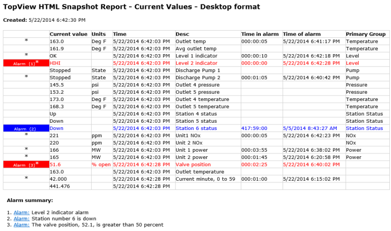391x231 pixels.
Task: Click the red Alarm (3) status cell
Action: tap(26, 165)
